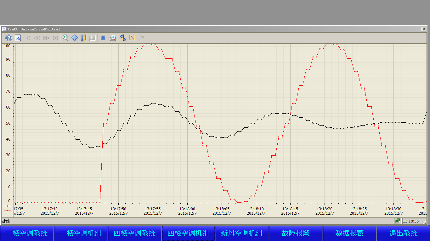Select the move trend area tool

pos(75,38)
